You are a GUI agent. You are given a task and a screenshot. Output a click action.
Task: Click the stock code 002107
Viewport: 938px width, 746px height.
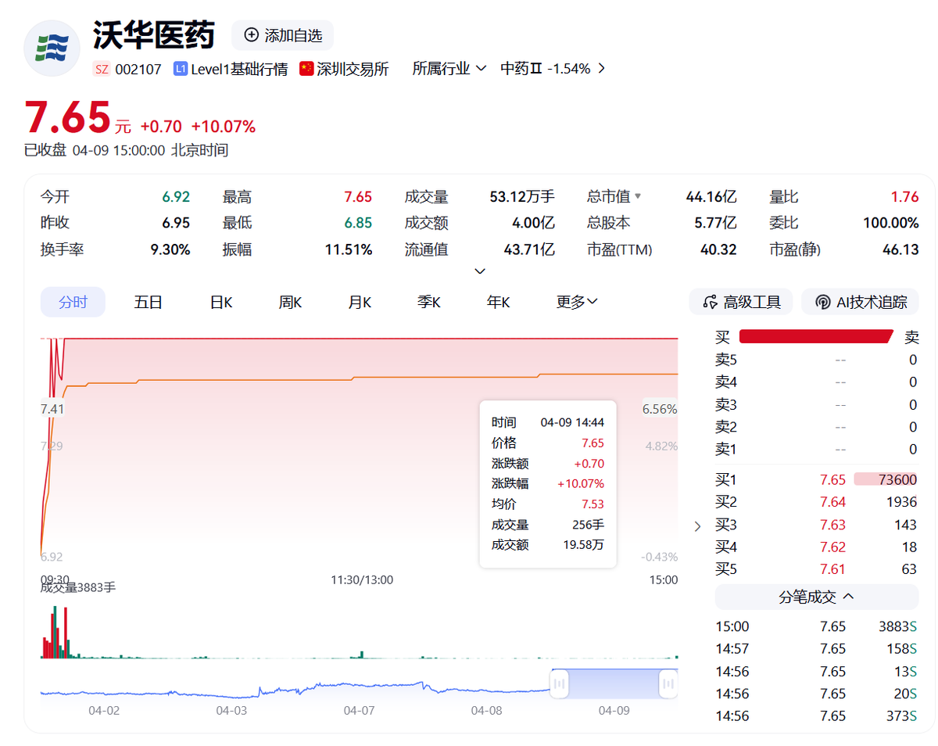tap(138, 69)
